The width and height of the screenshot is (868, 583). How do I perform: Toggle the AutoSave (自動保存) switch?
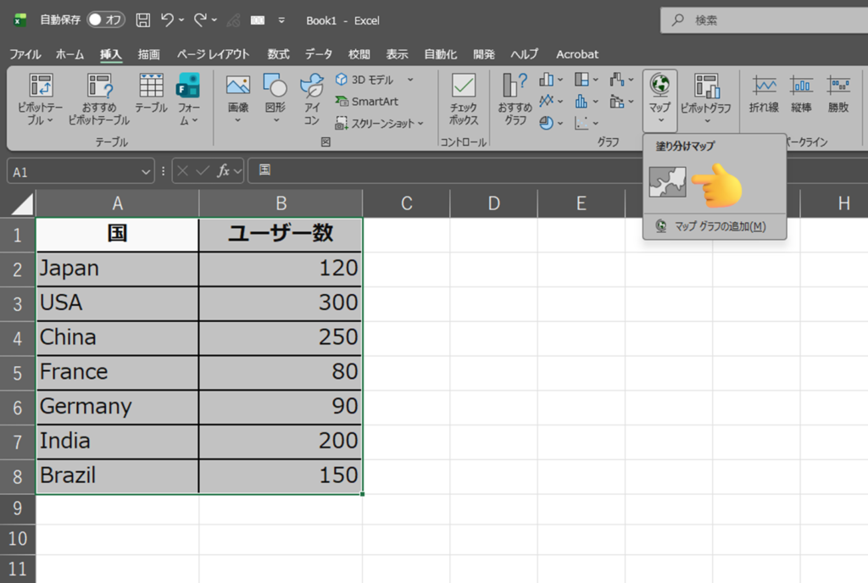[106, 19]
